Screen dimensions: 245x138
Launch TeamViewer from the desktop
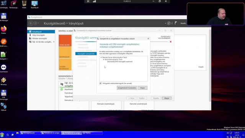[x=3, y=68]
